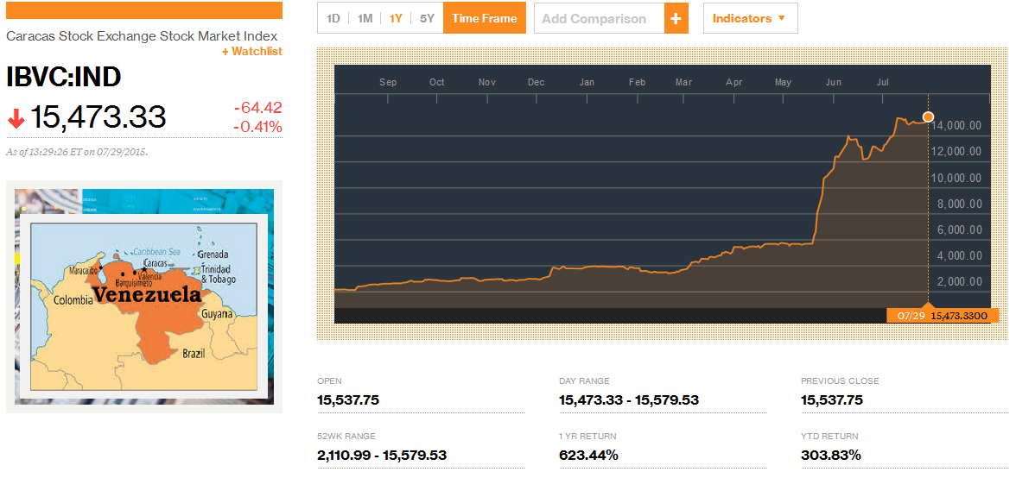Click the index price 15,473.33
Viewport: 1016px width, 478px height.
click(98, 117)
